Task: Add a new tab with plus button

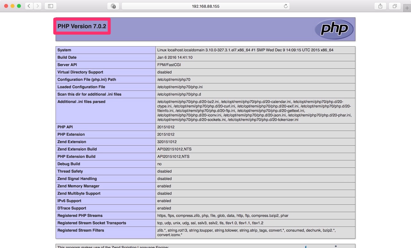Action: [x=407, y=8]
